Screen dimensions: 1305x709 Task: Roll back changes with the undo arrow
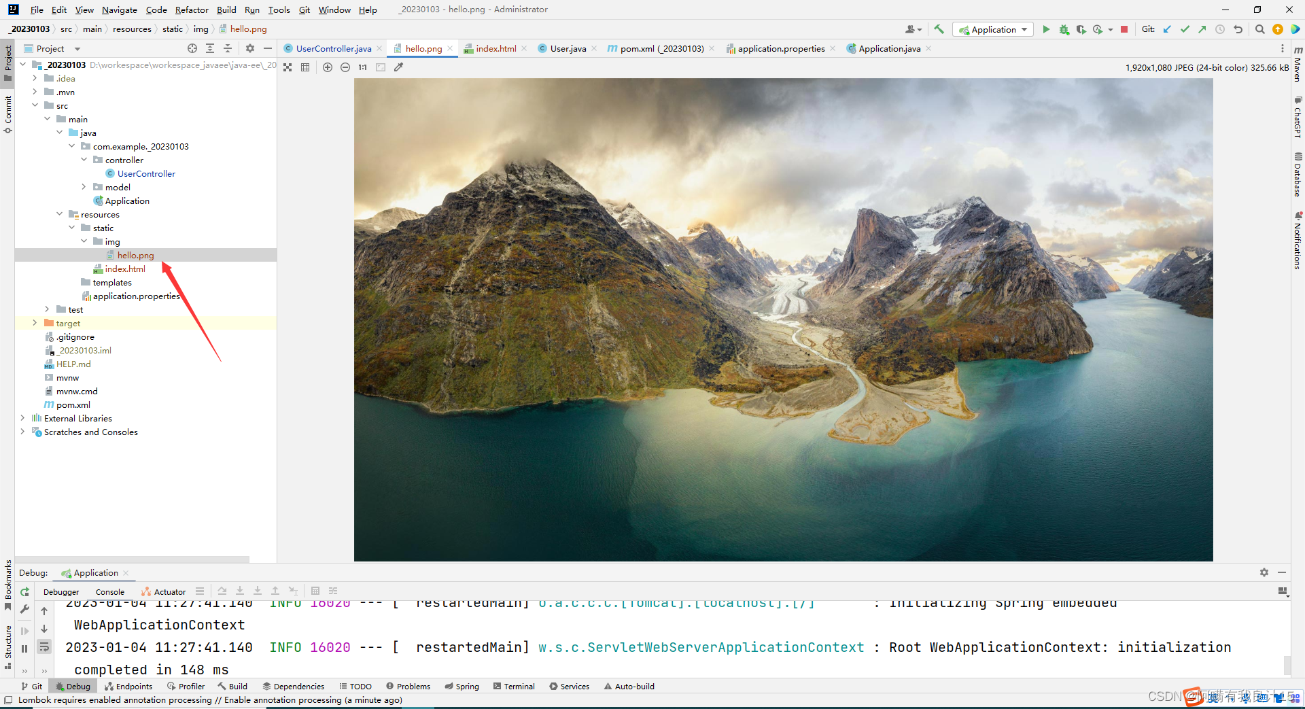(x=1238, y=29)
